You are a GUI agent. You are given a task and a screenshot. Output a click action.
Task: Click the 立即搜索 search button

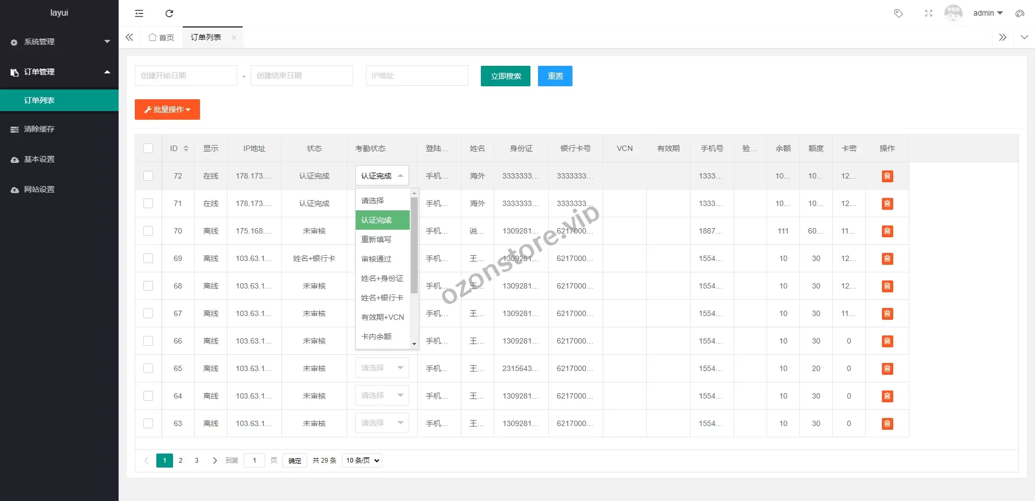click(505, 76)
